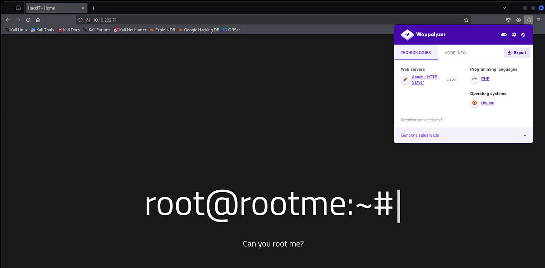Click the Apache feather icon

(405, 80)
